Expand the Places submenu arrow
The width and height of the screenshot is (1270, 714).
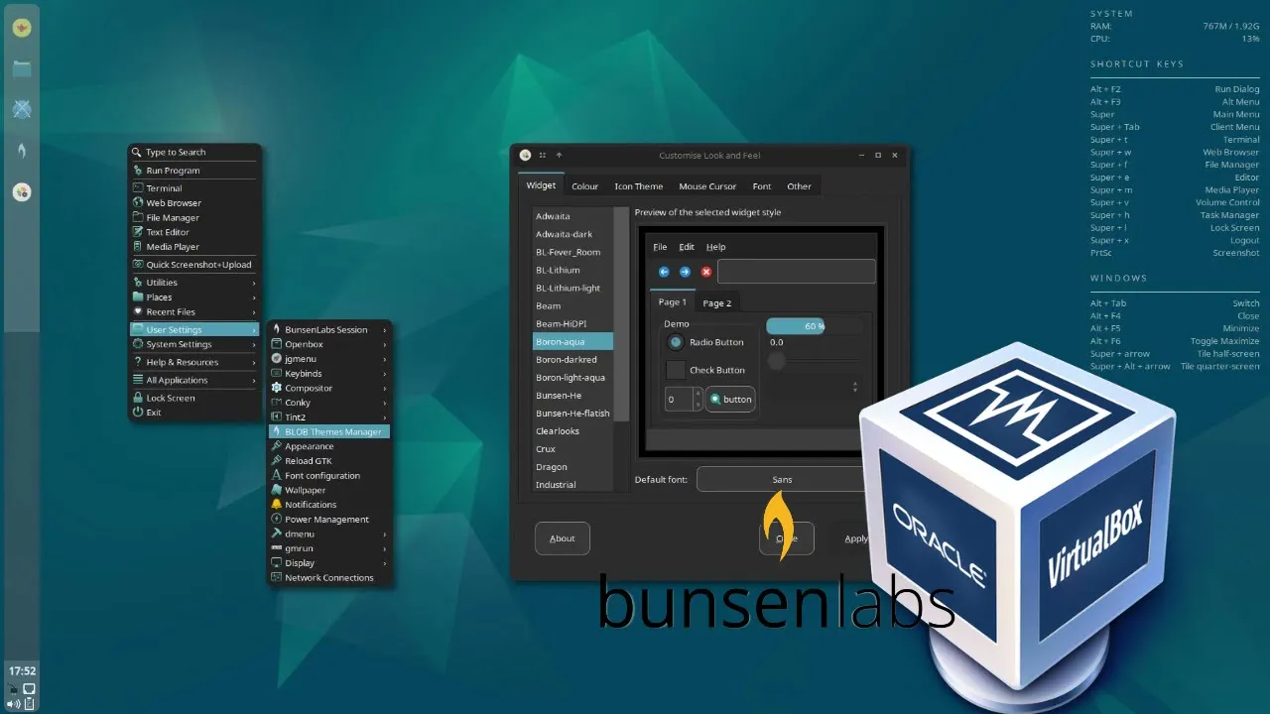click(x=254, y=297)
